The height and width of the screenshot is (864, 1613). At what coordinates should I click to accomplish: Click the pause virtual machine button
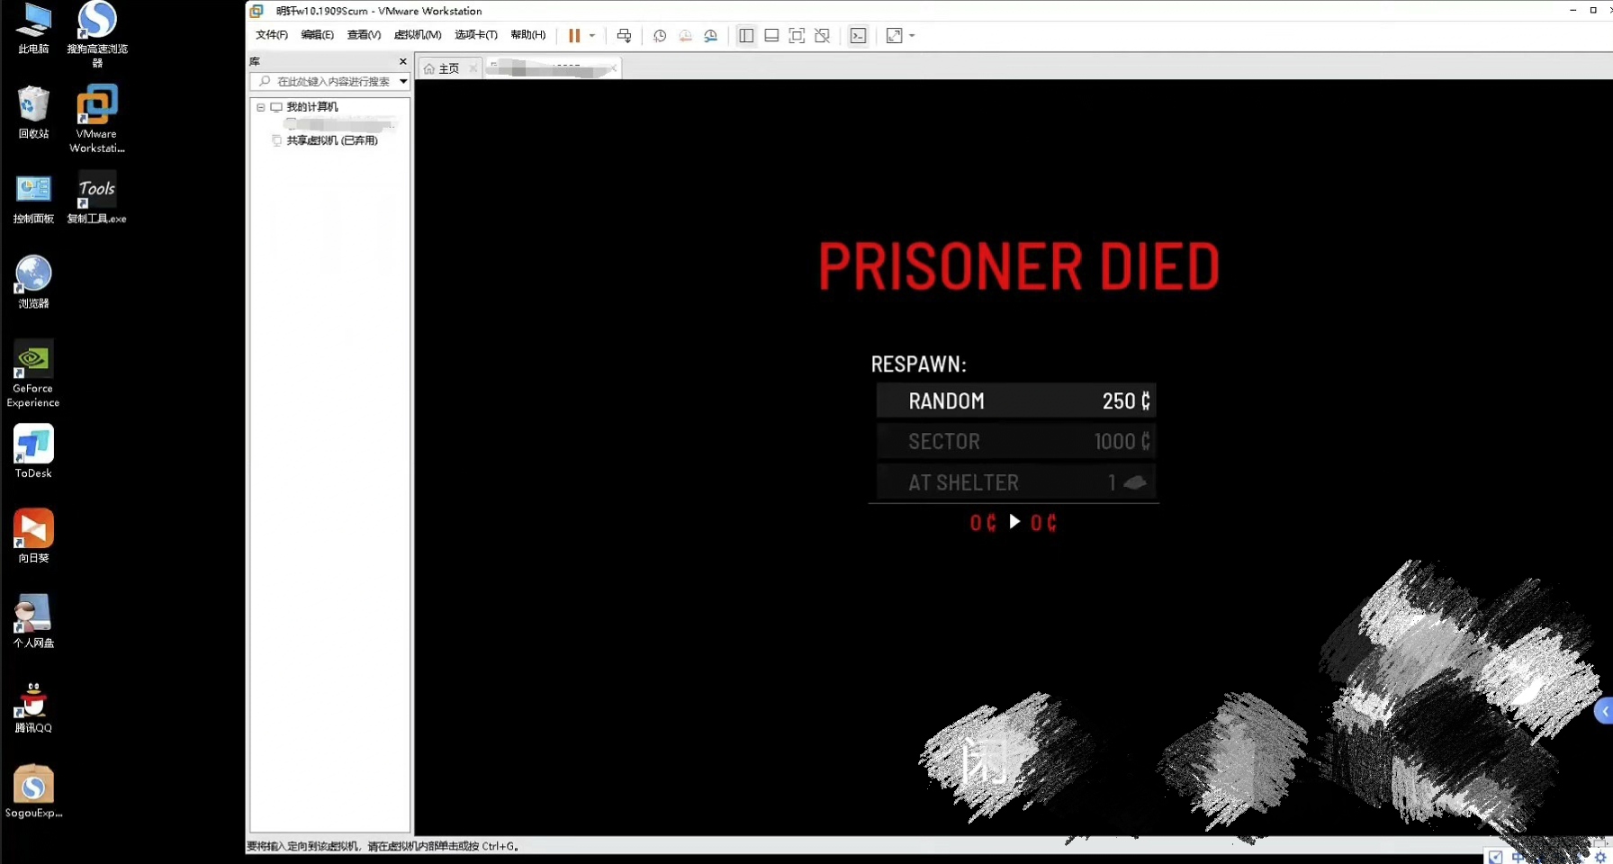coord(573,36)
